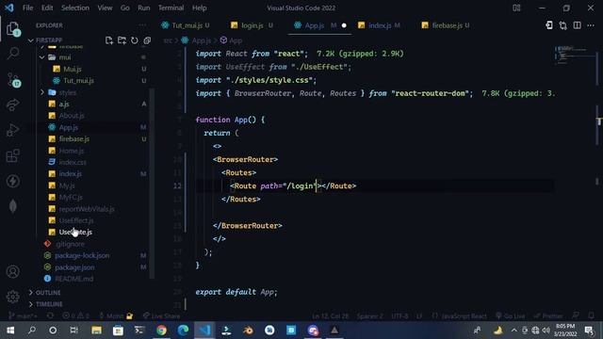Switch to the Tut_mui.js tab
This screenshot has width=603, height=339.
click(187, 25)
